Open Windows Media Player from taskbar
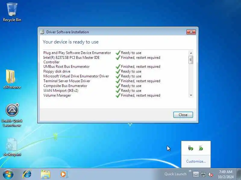Viewport: 241px width, 180px height. click(64, 174)
